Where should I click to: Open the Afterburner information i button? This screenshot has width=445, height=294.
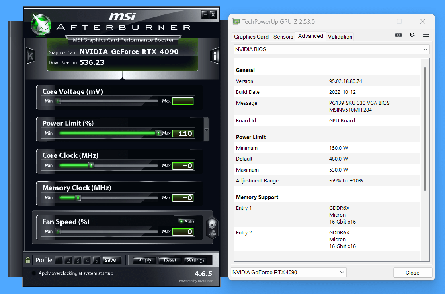215,56
